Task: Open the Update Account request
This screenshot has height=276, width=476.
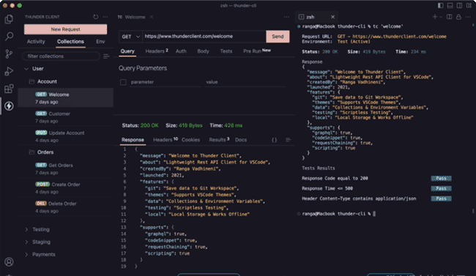Action: [x=66, y=136]
